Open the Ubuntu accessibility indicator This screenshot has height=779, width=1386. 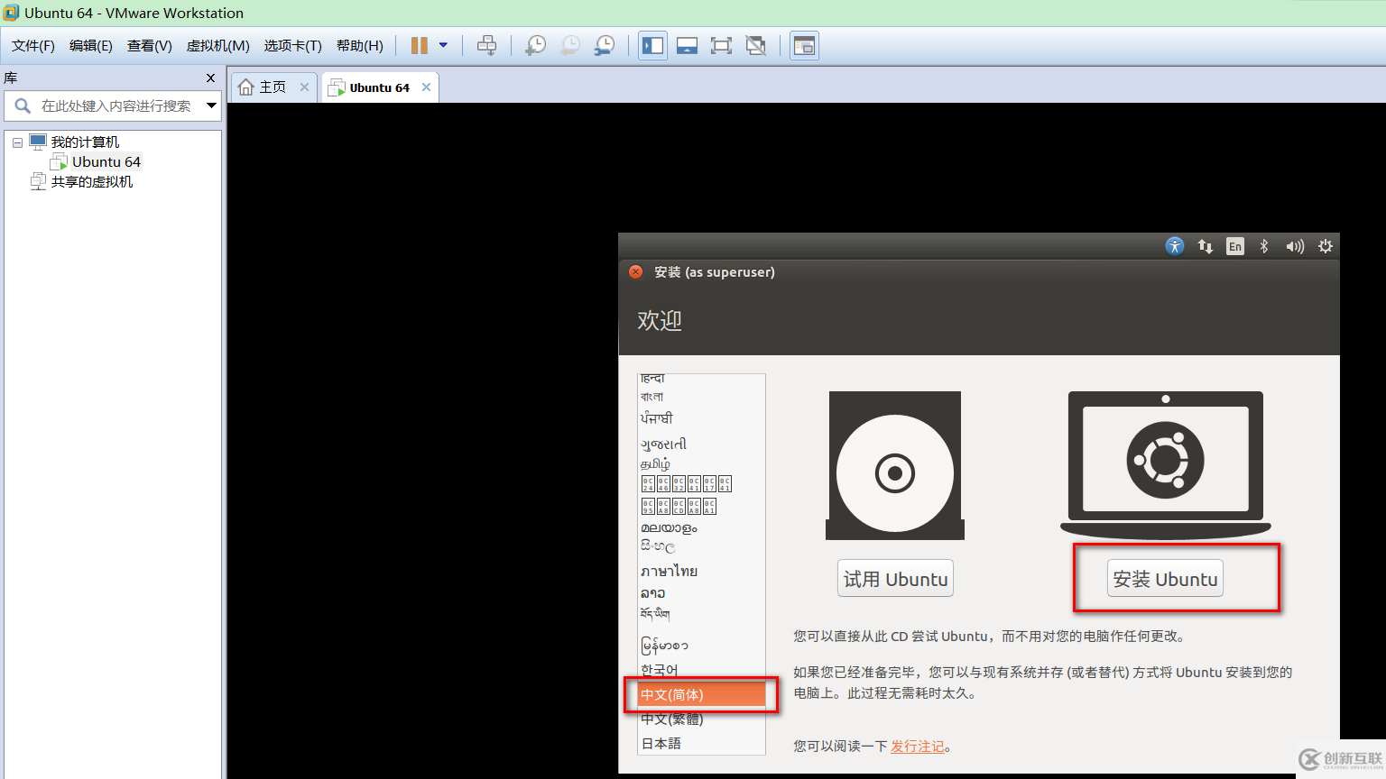[1174, 246]
